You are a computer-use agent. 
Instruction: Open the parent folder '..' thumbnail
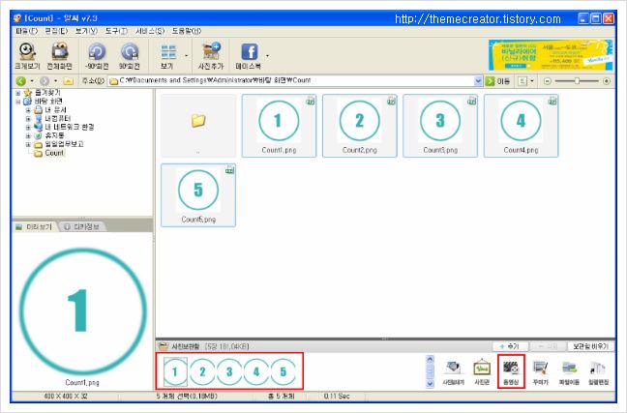(x=198, y=126)
